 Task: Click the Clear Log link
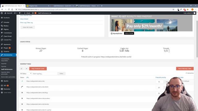pos(30,23)
